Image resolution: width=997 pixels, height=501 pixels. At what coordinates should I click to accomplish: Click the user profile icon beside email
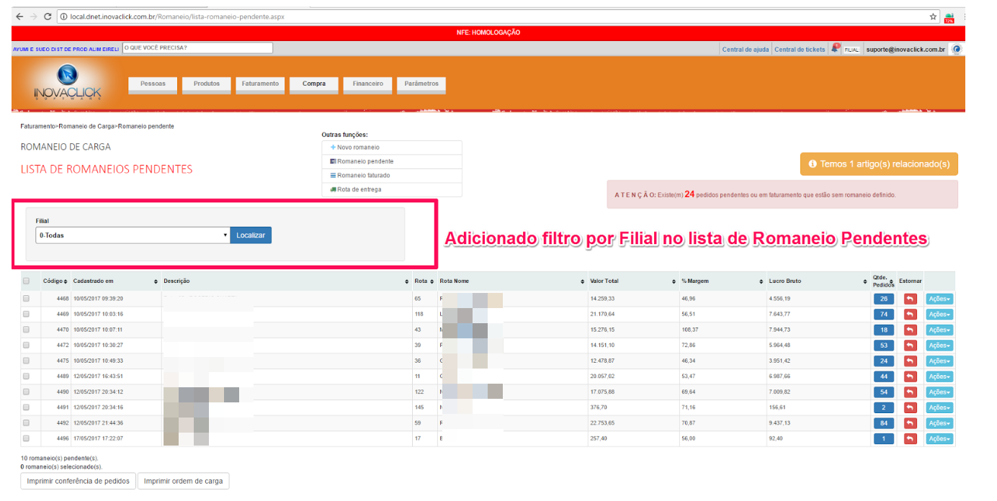(957, 49)
